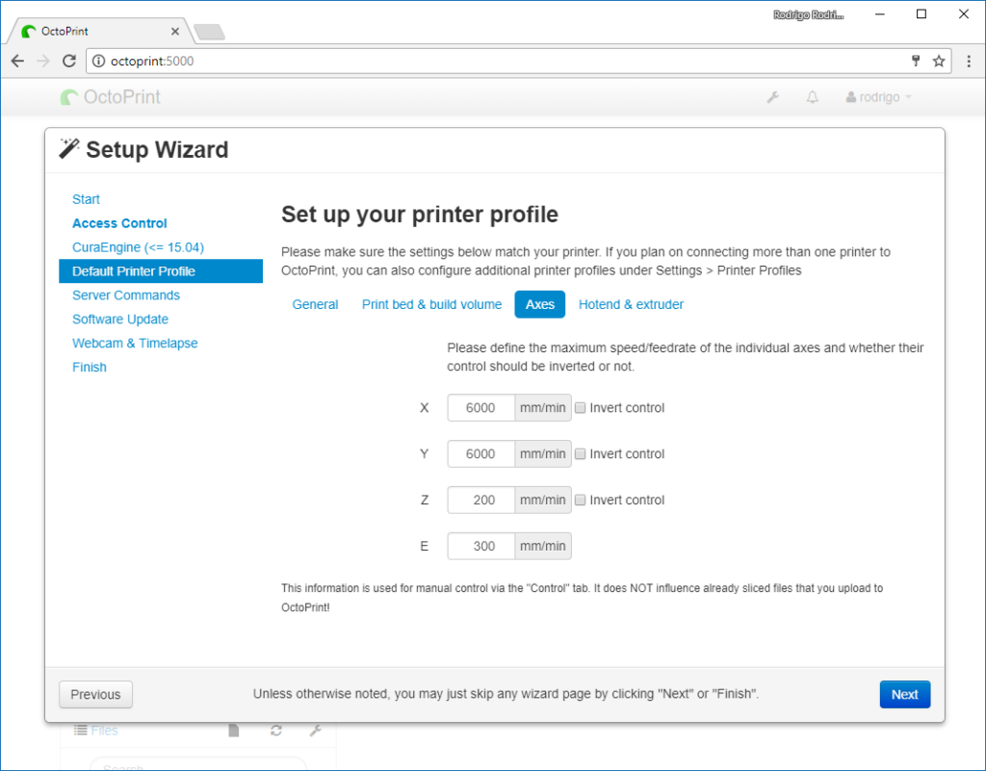
Task: Click the Previous button
Action: 95,694
